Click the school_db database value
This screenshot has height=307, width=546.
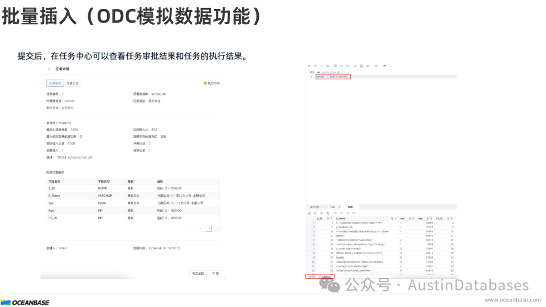(158, 94)
